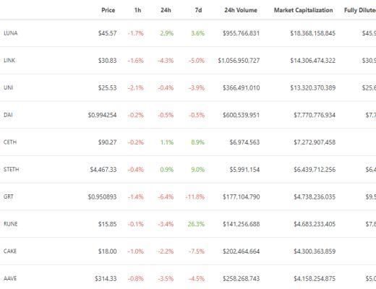Open the LINK coin row

[x=188, y=61]
